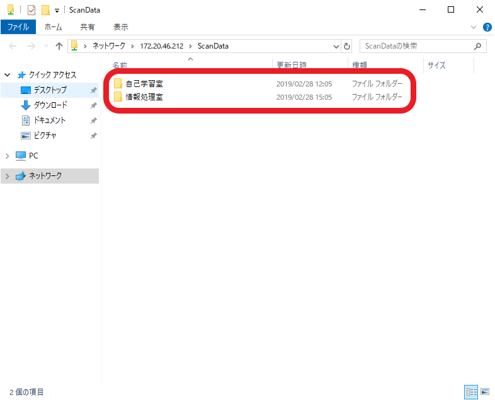Switch to the ホーム ribbon tab
Viewport: 495px width, 400px height.
pyautogui.click(x=53, y=27)
